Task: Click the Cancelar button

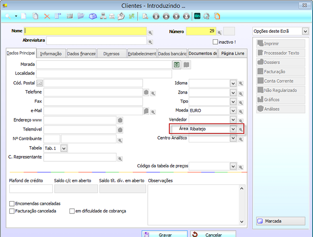Action: 213,234
